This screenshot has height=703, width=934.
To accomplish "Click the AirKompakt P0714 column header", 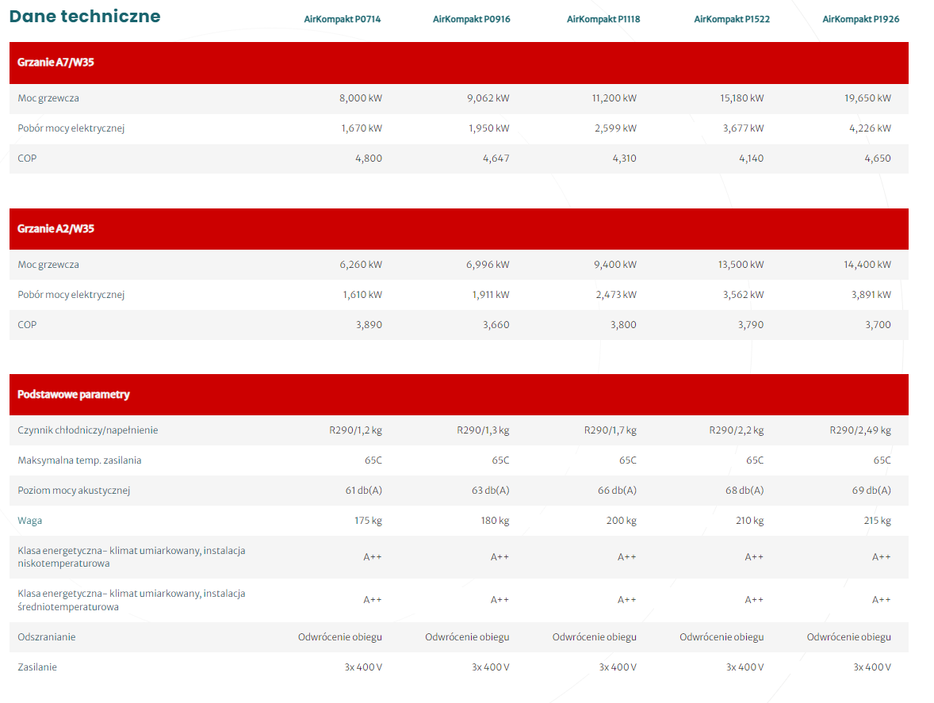I will pos(343,19).
